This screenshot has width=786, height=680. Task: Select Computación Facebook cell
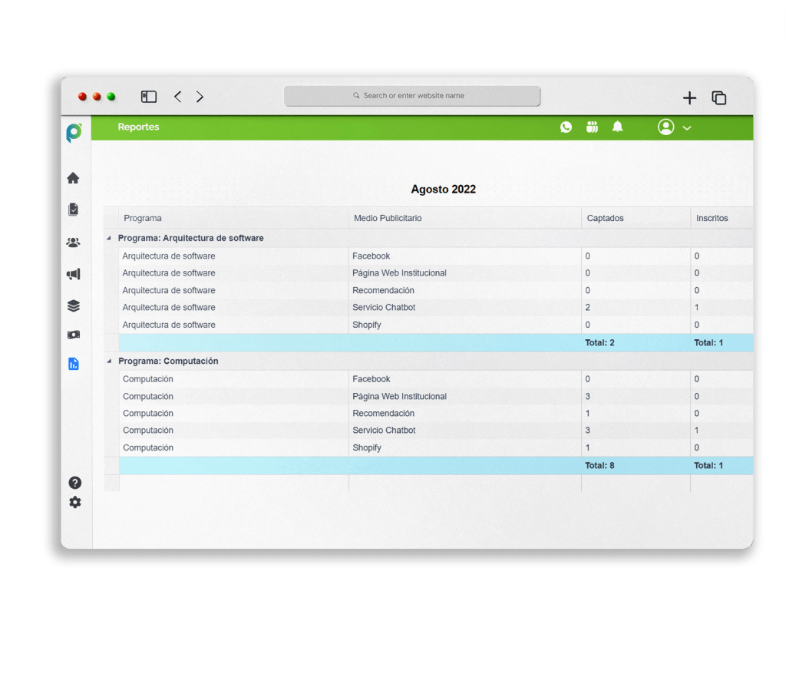tap(371, 379)
